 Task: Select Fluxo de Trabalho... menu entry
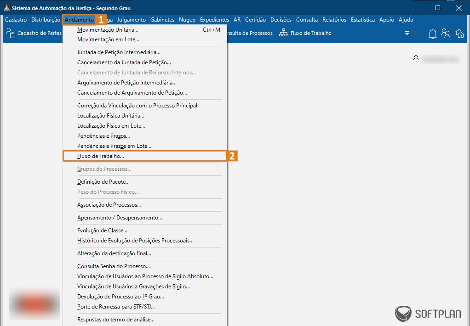[x=101, y=156]
